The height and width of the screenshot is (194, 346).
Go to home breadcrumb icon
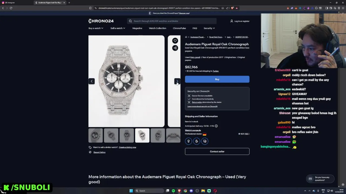[186, 37]
